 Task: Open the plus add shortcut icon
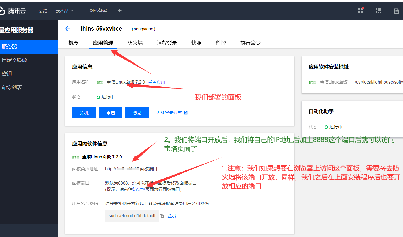pos(120,11)
